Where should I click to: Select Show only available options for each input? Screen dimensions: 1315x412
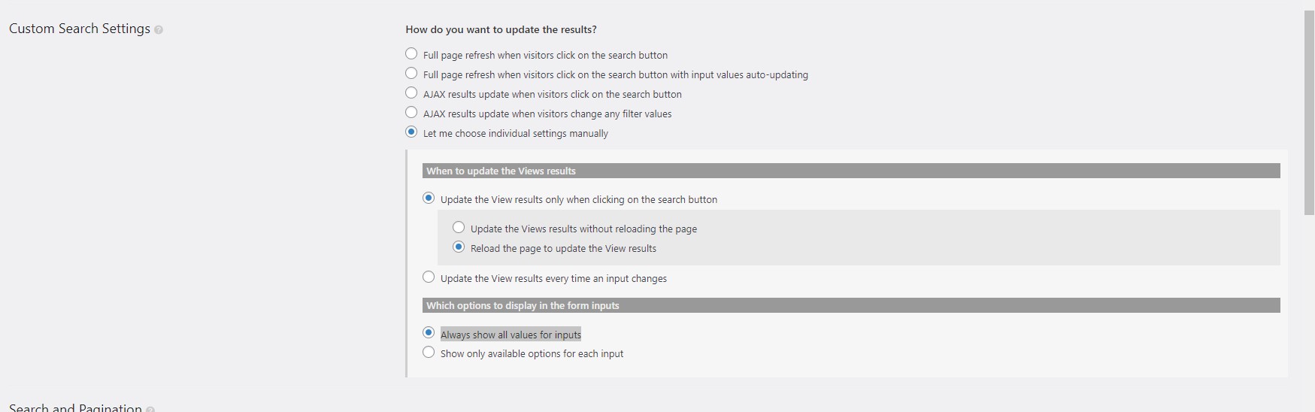point(429,353)
